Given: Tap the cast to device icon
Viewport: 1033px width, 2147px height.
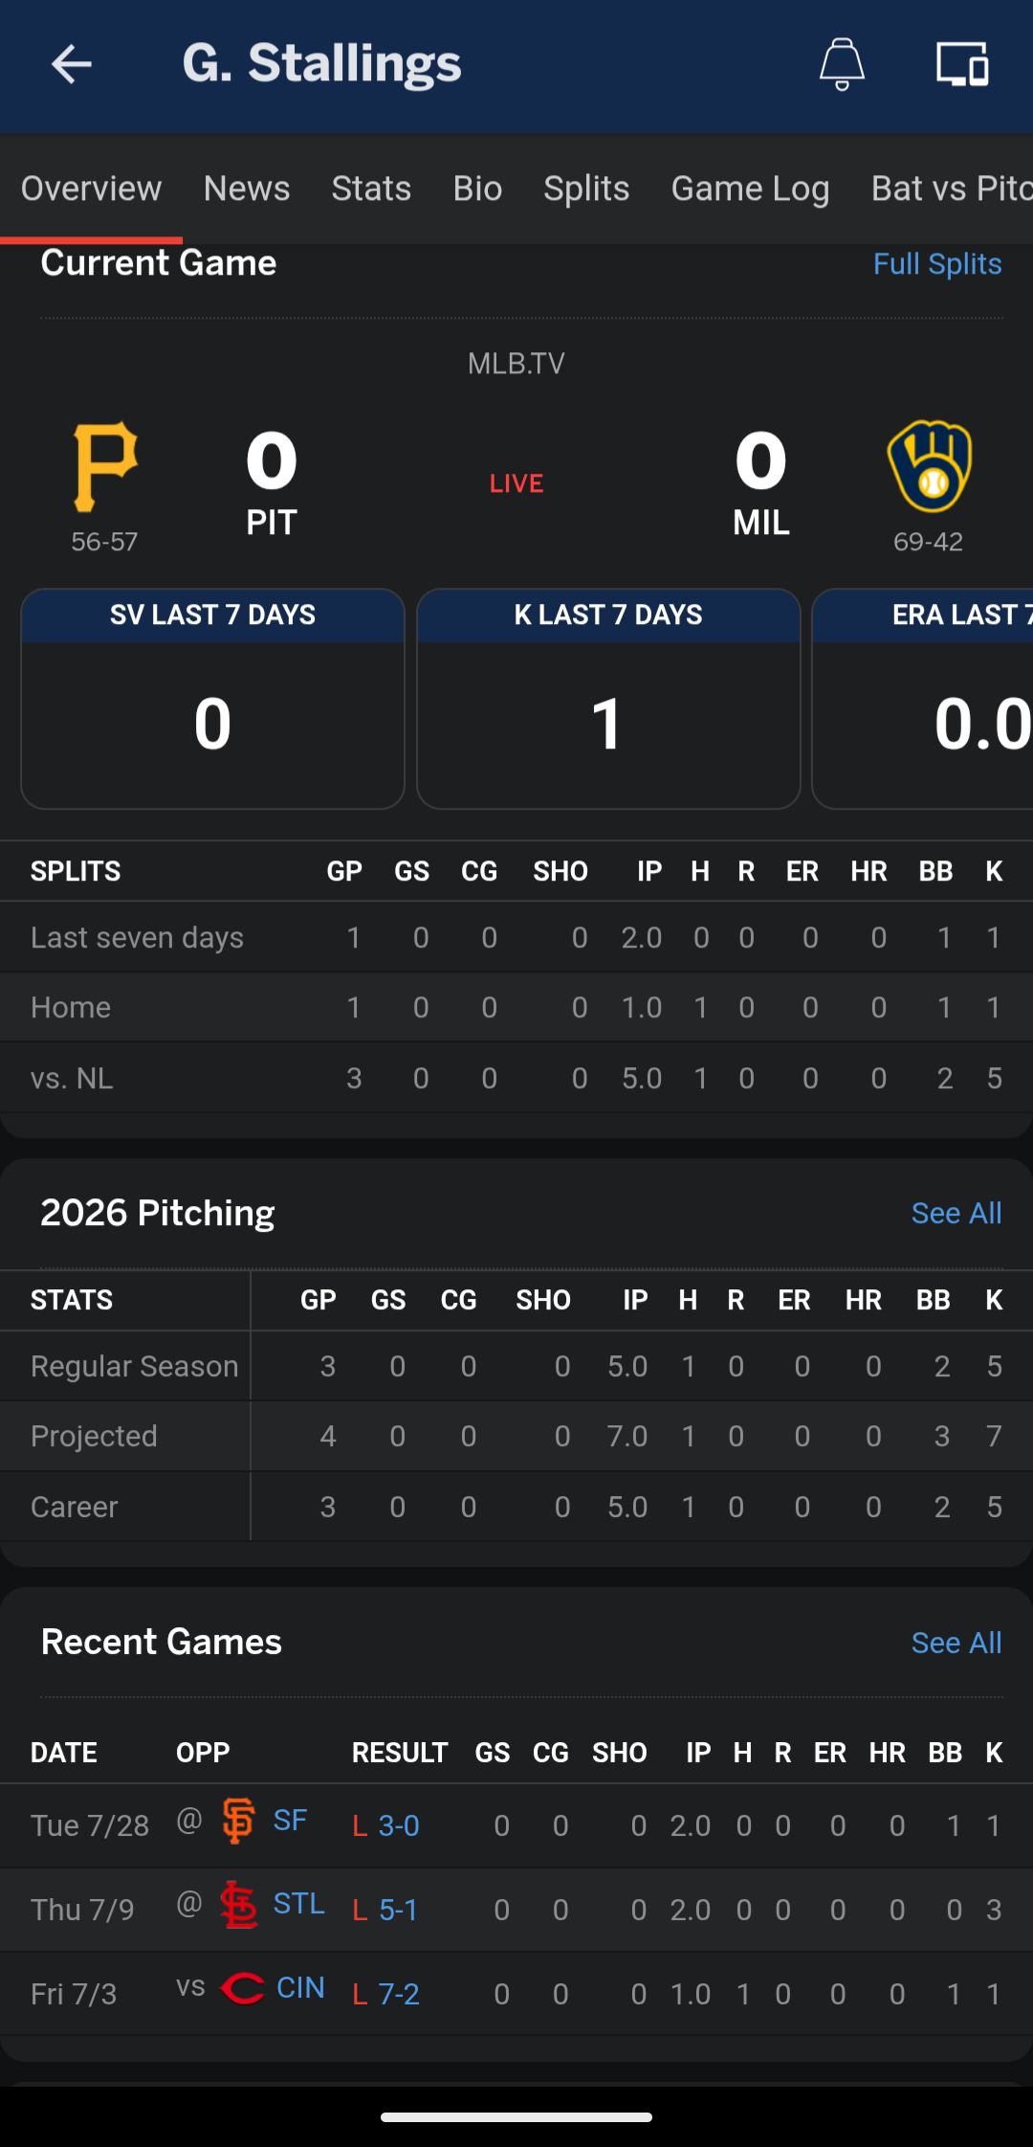Looking at the screenshot, I should tap(962, 64).
